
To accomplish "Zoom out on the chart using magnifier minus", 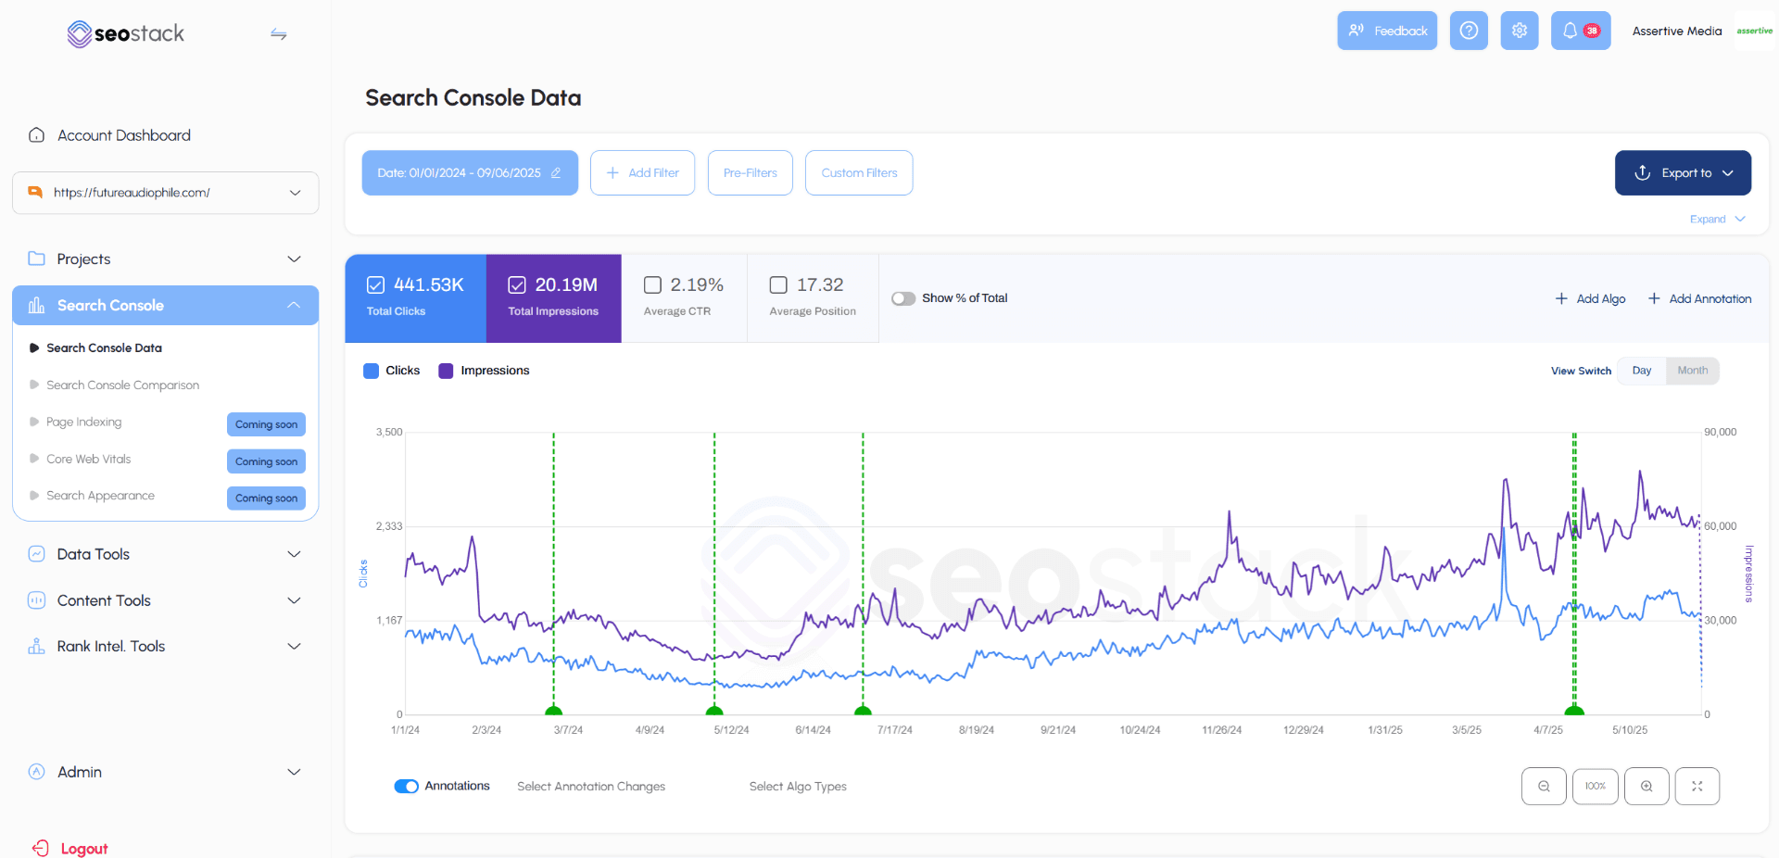I will point(1544,786).
